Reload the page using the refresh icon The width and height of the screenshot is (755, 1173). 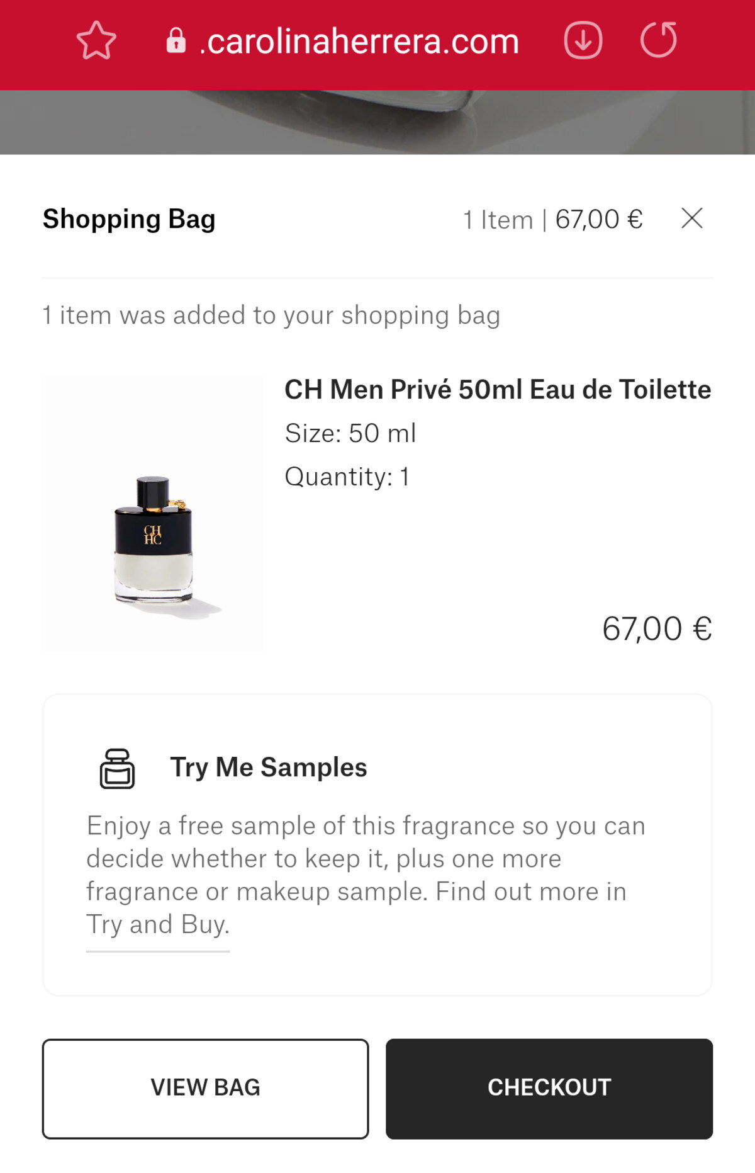click(x=658, y=41)
